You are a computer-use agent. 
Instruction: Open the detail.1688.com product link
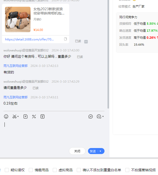[x=29, y=39]
